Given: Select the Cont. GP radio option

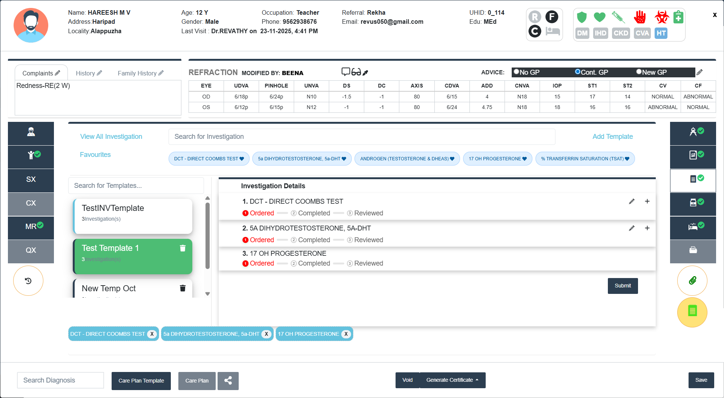Looking at the screenshot, I should coord(577,72).
